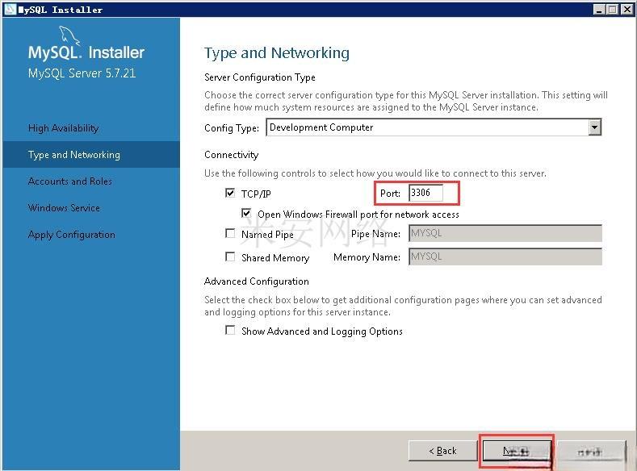Select the Development Computer combo box
Screen dimensions: 637x471
click(425, 127)
